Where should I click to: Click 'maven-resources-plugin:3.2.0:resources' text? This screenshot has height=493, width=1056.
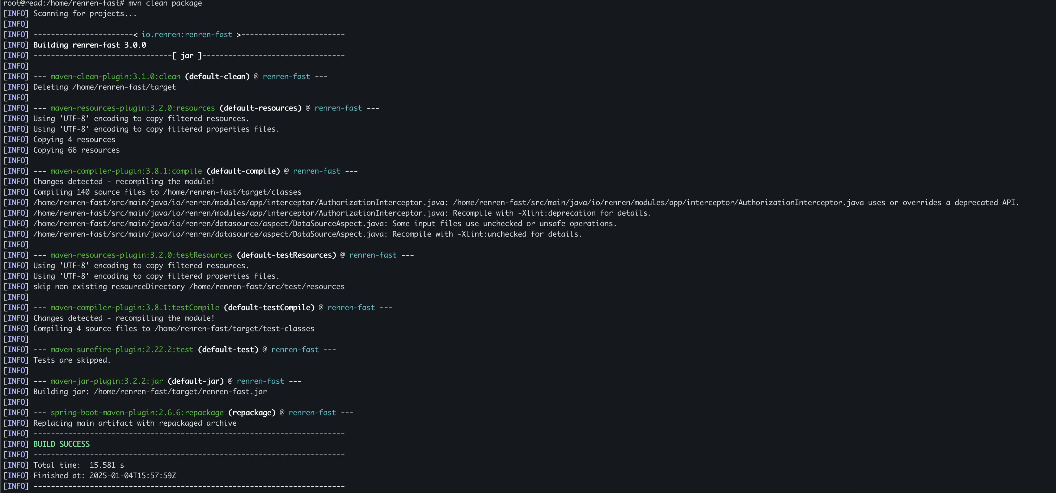tap(133, 108)
